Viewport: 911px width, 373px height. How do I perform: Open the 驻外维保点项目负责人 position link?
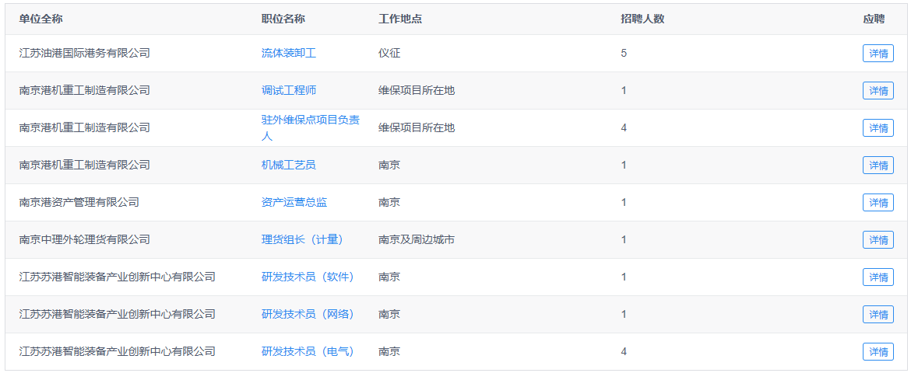(x=310, y=120)
